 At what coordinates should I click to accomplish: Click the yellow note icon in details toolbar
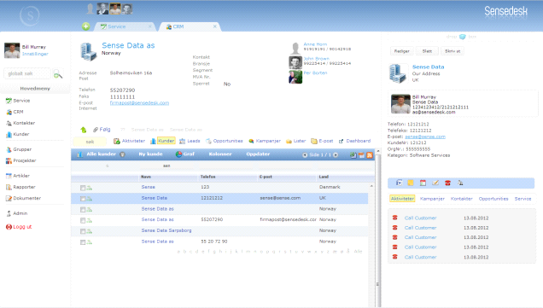411,183
